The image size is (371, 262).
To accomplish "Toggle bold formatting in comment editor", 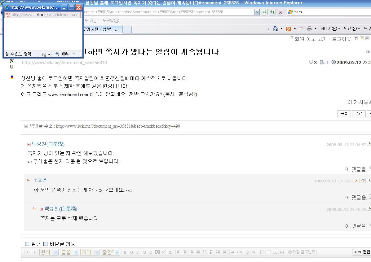I will click(125, 252).
